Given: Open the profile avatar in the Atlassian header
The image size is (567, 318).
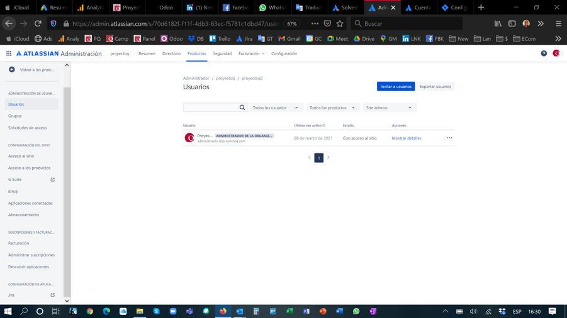Looking at the screenshot, I should (x=556, y=53).
